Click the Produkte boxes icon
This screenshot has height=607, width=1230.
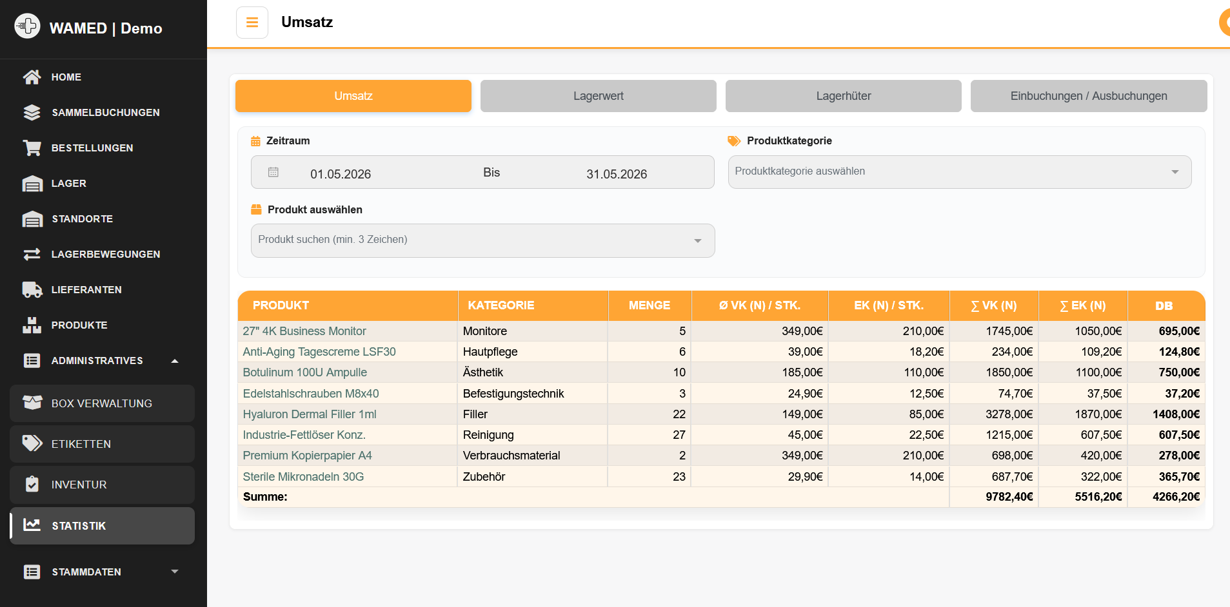click(x=32, y=325)
